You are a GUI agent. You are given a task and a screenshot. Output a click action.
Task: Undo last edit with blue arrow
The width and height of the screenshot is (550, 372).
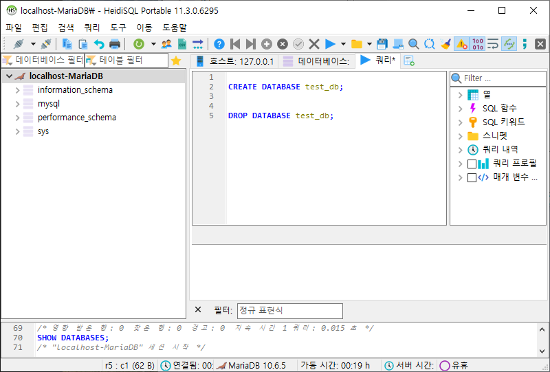[x=99, y=44]
